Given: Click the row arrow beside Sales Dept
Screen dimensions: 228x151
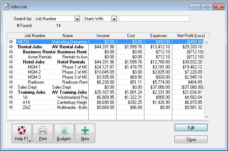Looking at the screenshot, I should (x=11, y=87).
